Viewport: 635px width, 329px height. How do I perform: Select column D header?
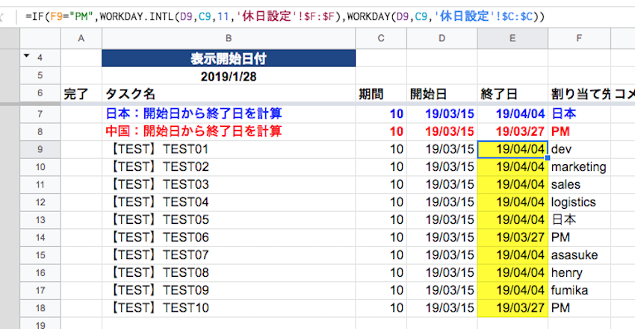[442, 39]
